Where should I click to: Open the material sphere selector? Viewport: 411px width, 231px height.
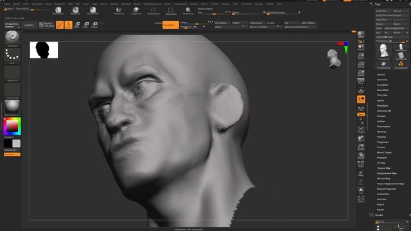[x=12, y=107]
